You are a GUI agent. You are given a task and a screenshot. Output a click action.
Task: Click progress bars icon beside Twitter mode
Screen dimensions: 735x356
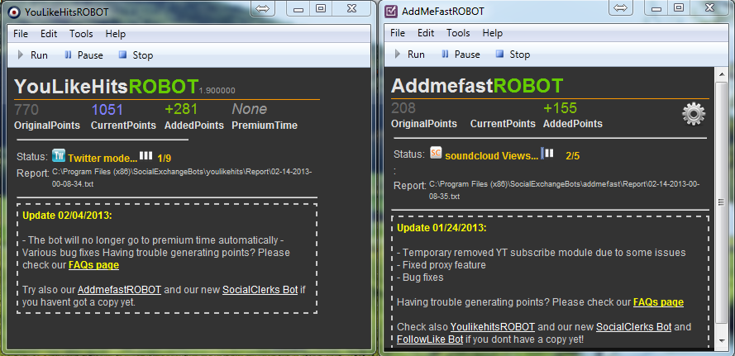coord(146,155)
